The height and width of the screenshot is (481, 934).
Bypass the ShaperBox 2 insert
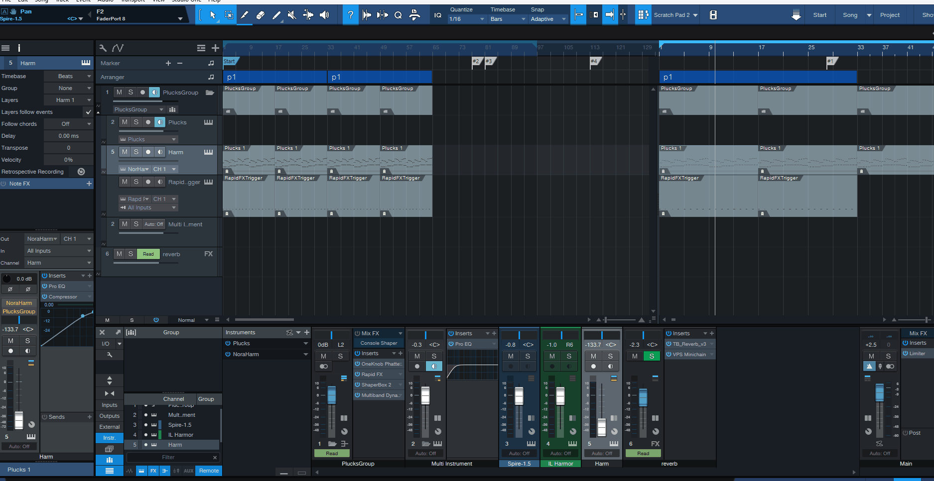(x=357, y=385)
